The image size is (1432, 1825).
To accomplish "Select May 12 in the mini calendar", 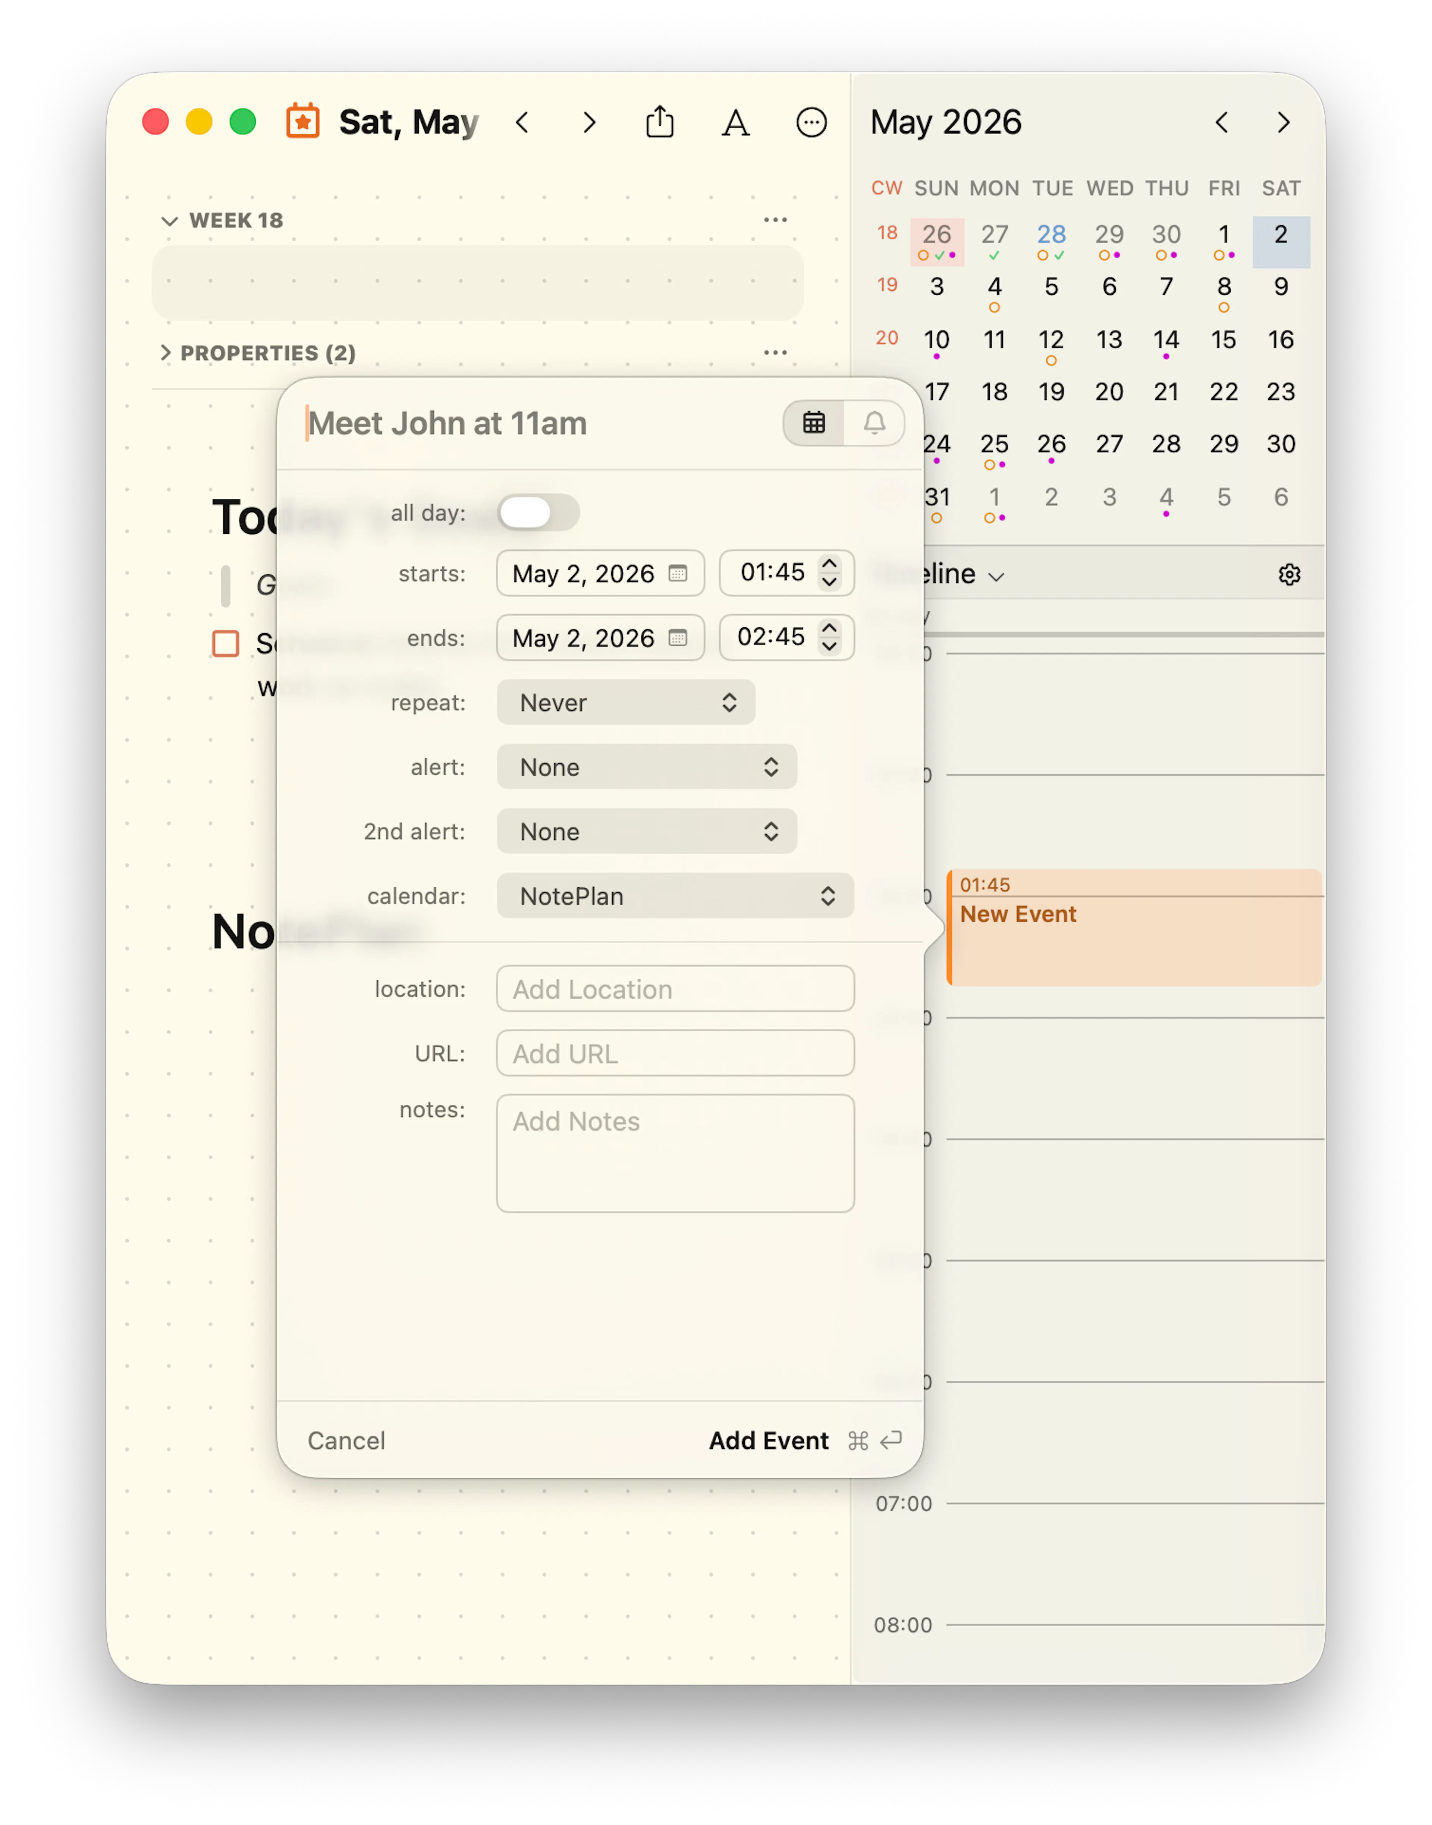I will pos(1051,341).
